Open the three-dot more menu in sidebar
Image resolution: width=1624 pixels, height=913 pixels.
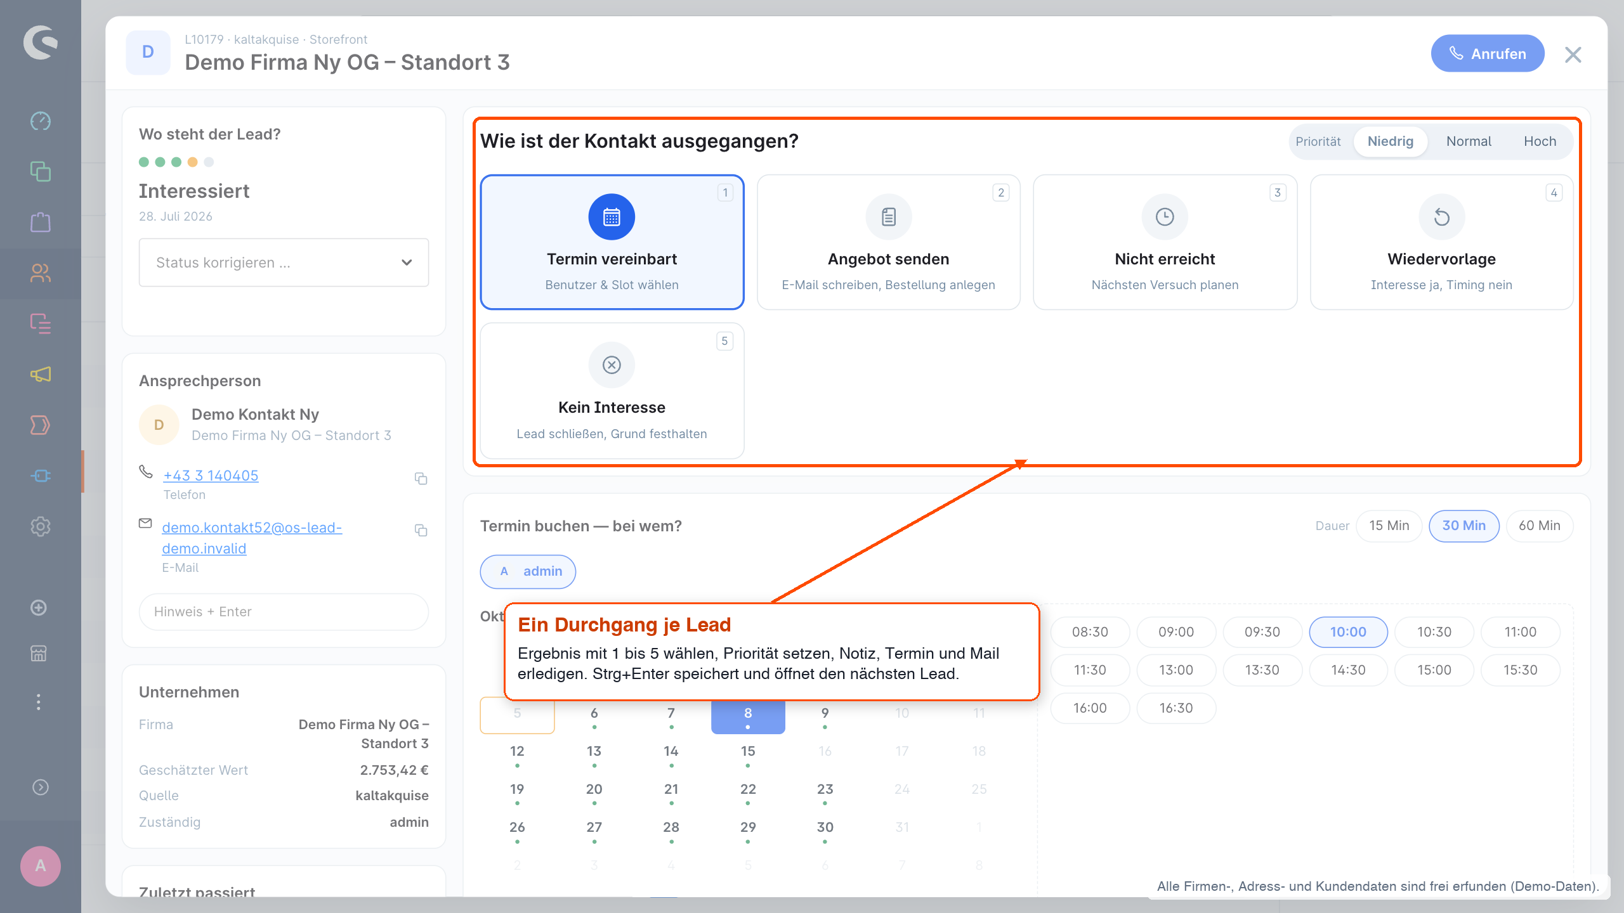pos(39,702)
